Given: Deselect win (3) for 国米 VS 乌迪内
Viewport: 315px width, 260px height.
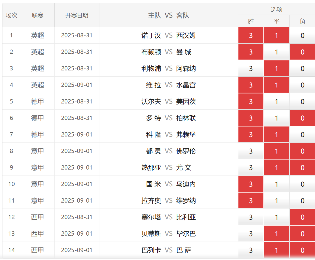Looking at the screenshot, I should [x=251, y=184].
